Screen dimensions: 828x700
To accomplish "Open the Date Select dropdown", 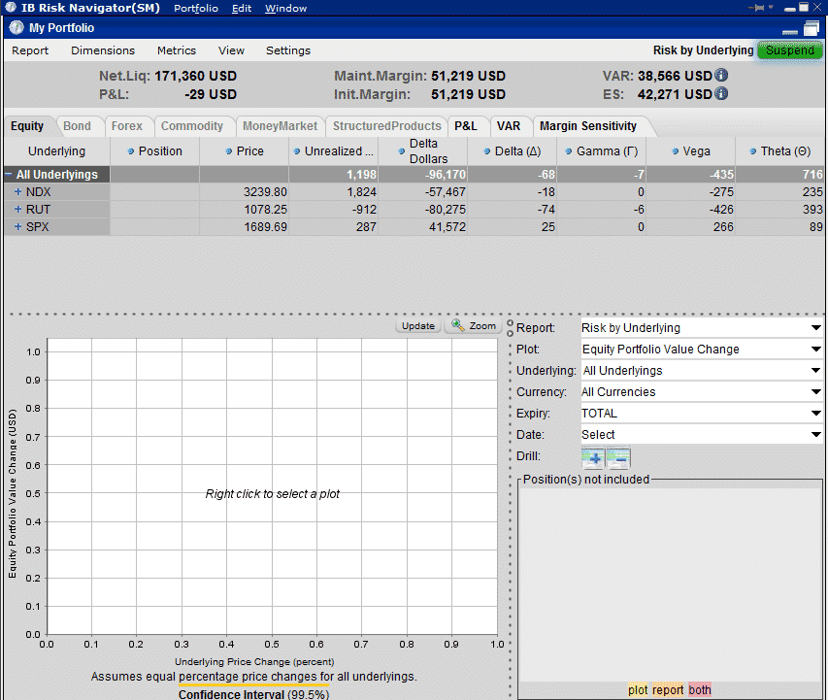I will [815, 435].
